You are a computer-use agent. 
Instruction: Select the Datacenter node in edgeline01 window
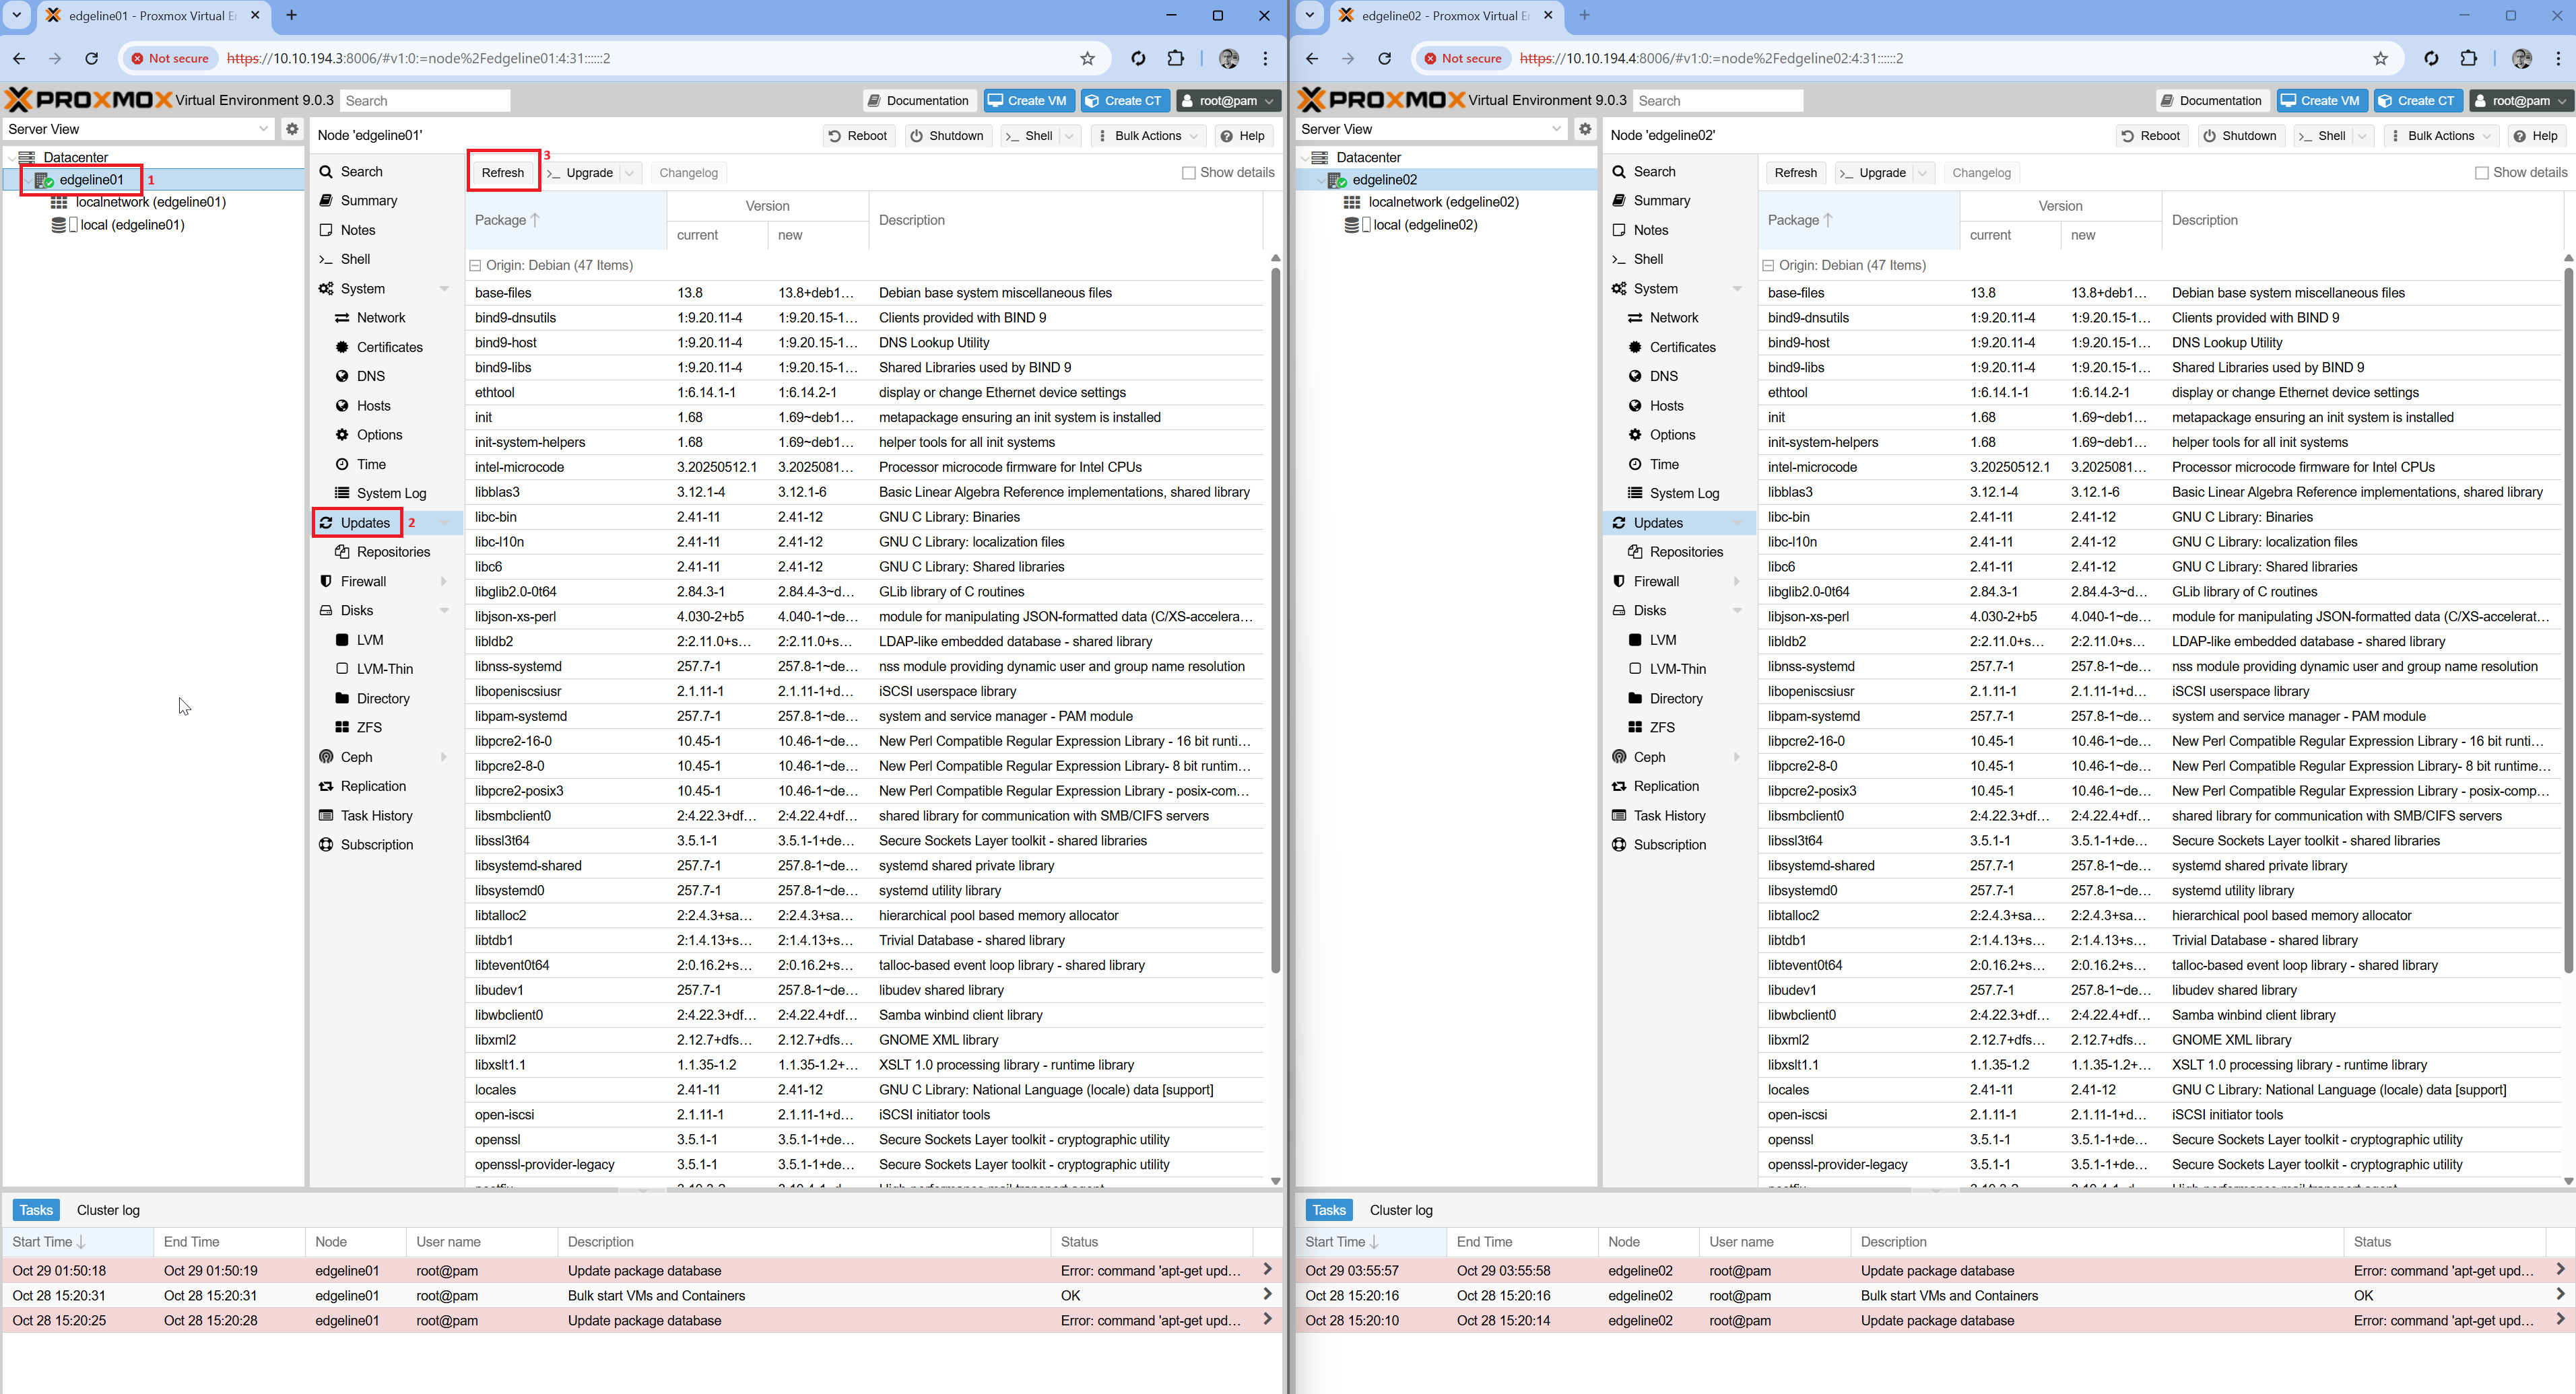pyautogui.click(x=75, y=157)
